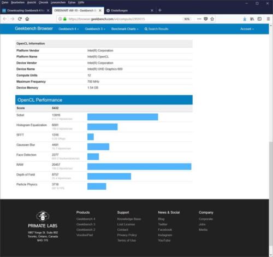Click the zoom level 90% indicator
The width and height of the screenshot is (273, 257).
tap(187, 19)
